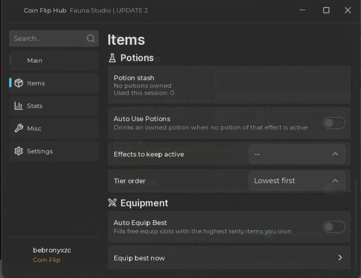Click the Settings gear icon
Screen dimensions: 361x278
click(19, 151)
